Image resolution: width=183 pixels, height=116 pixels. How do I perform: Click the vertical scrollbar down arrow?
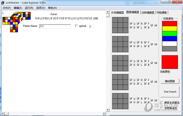click(107, 110)
